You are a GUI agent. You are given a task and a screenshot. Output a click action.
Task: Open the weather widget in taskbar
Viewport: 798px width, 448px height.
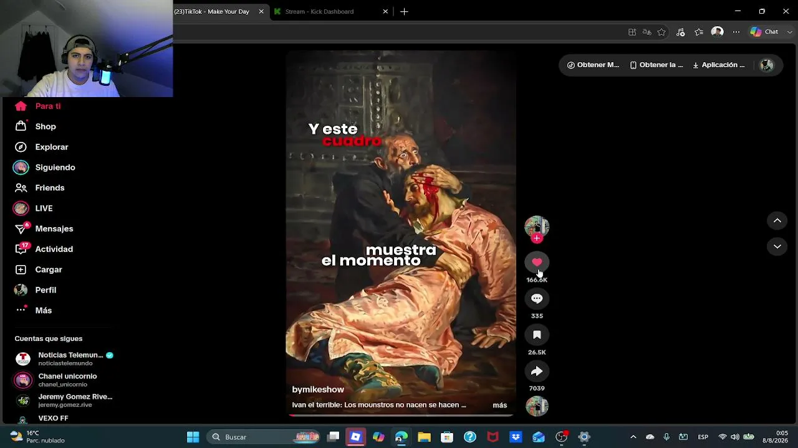(37, 437)
